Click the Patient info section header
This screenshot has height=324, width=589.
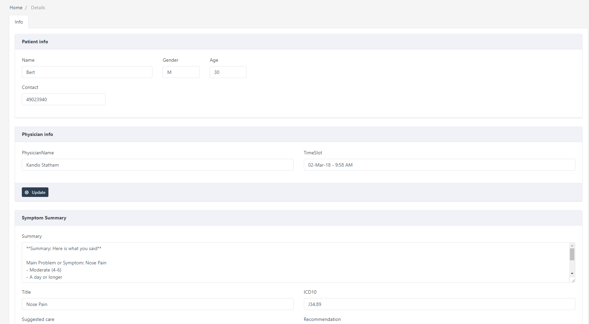pyautogui.click(x=298, y=42)
